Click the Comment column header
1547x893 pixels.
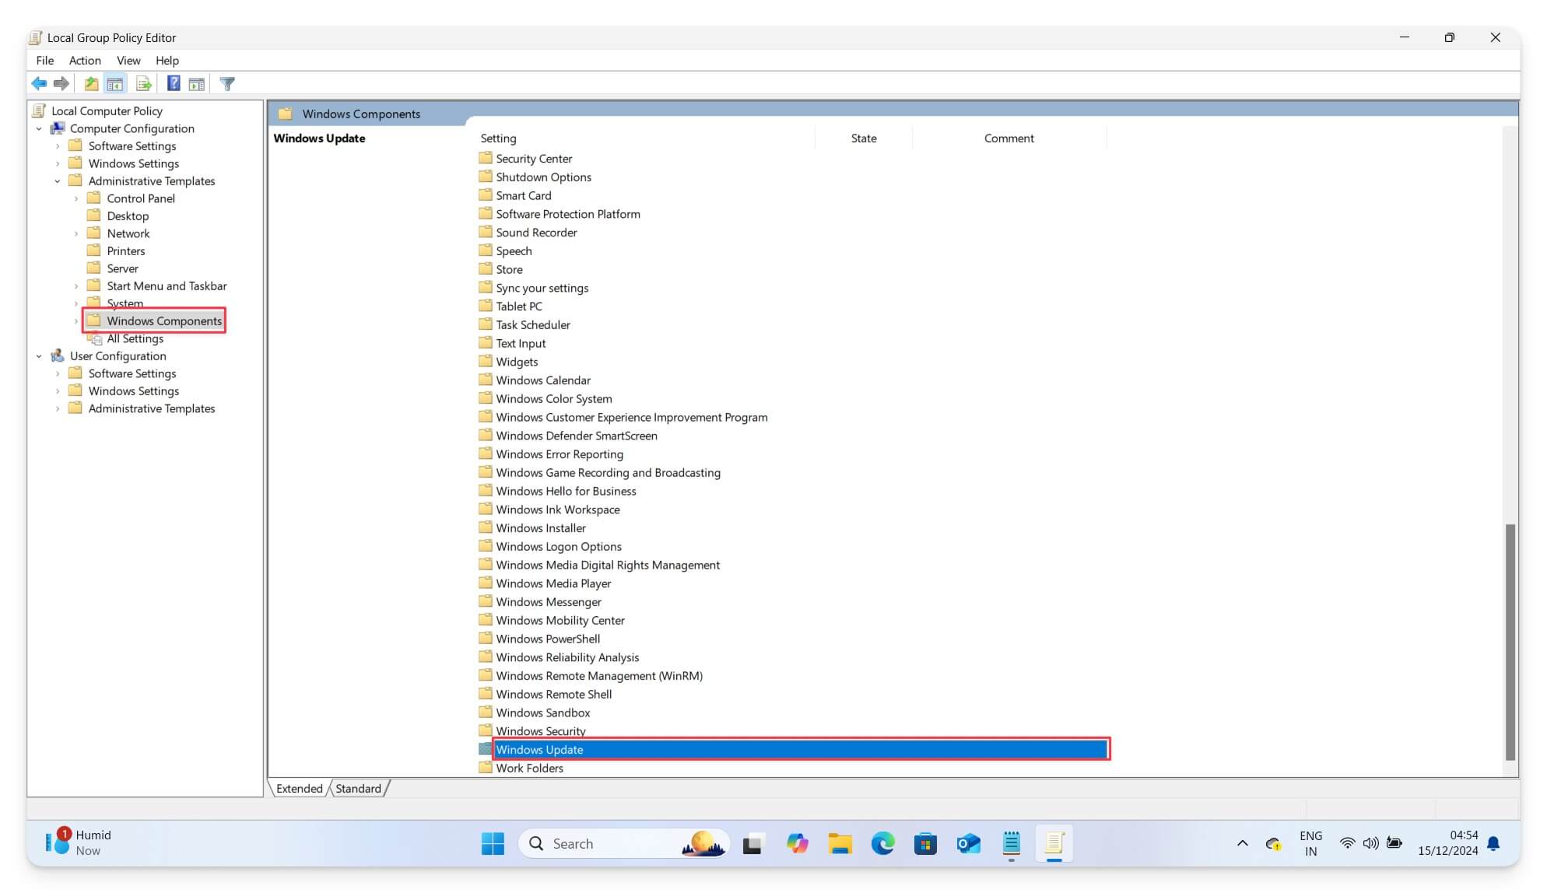(x=1009, y=138)
